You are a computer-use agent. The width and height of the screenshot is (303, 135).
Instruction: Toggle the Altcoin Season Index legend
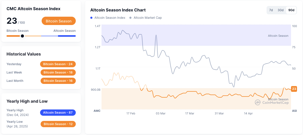click(110, 18)
